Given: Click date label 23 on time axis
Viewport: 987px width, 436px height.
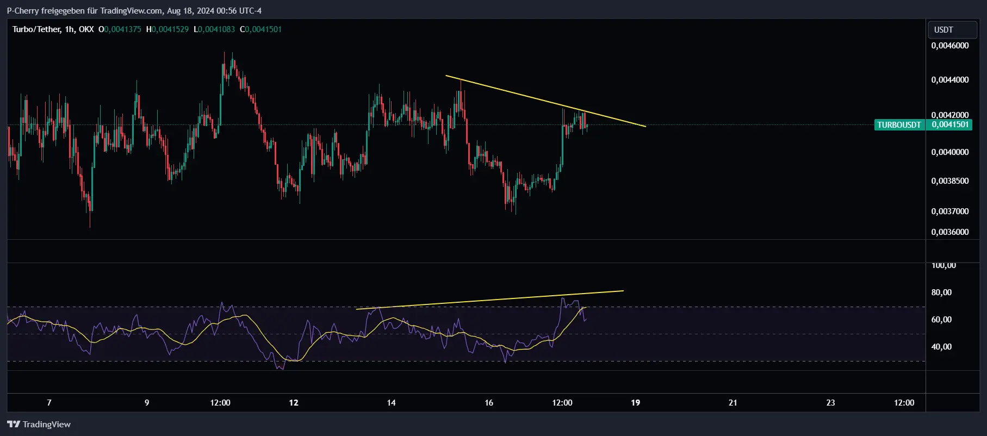Looking at the screenshot, I should [x=830, y=403].
